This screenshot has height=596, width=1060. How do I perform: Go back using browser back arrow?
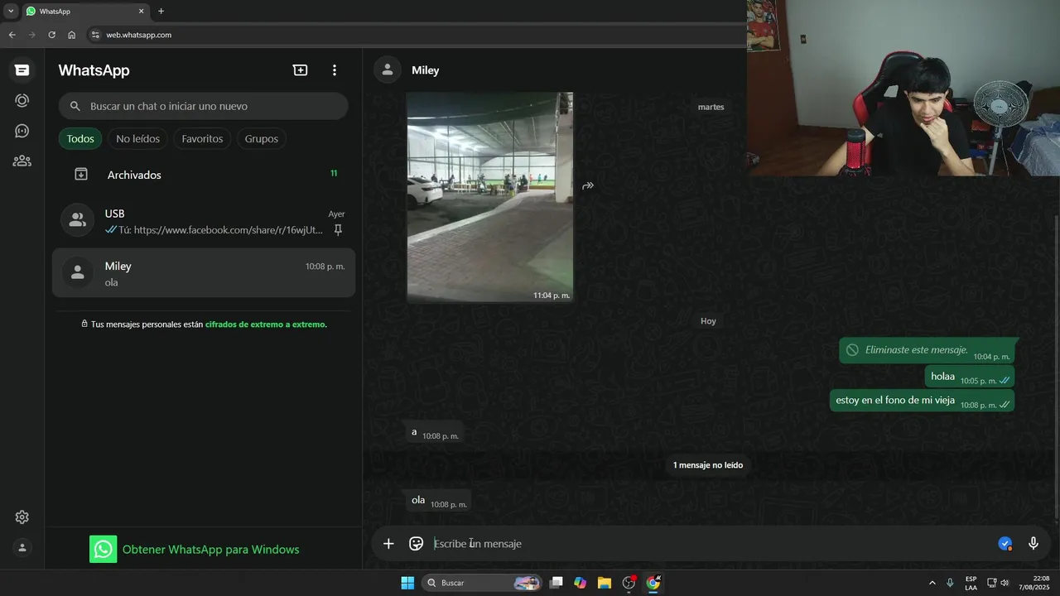[12, 35]
